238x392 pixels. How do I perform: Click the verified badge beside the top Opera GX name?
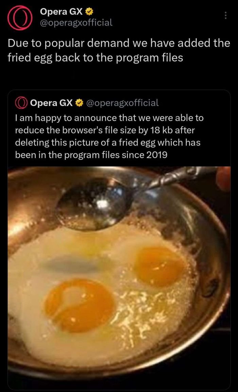[90, 12]
